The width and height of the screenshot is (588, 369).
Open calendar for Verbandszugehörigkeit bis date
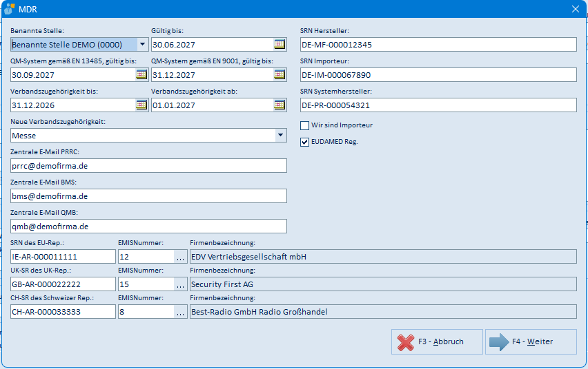[x=141, y=105]
